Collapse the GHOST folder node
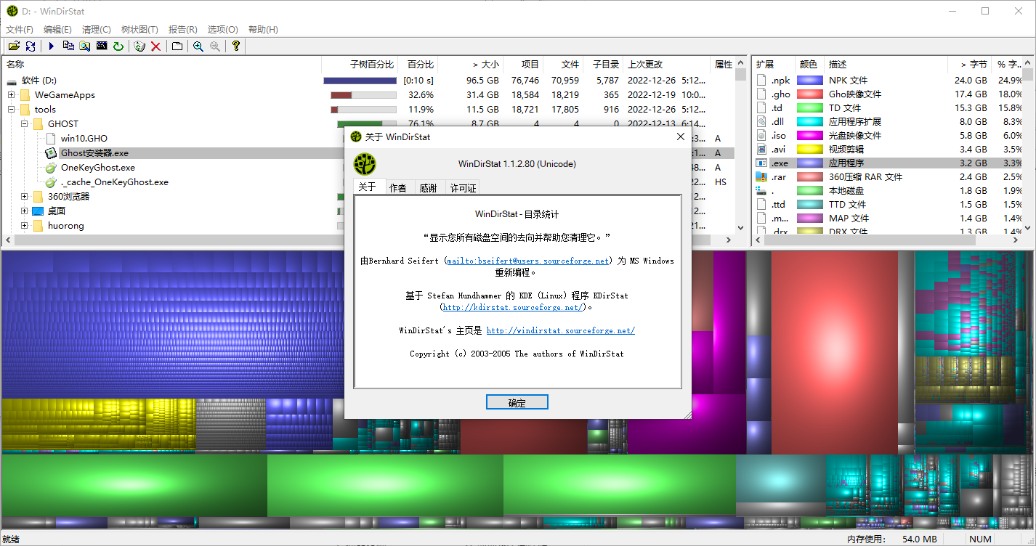This screenshot has height=546, width=1036. [25, 124]
